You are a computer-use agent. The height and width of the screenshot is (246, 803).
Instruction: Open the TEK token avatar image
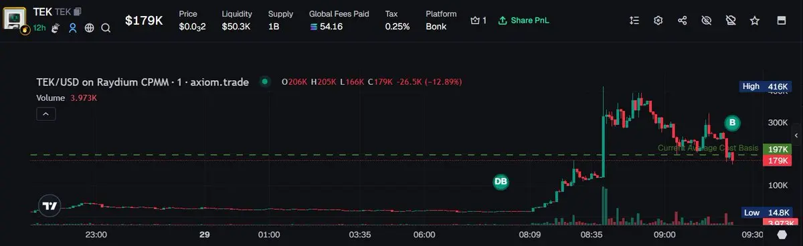point(15,19)
